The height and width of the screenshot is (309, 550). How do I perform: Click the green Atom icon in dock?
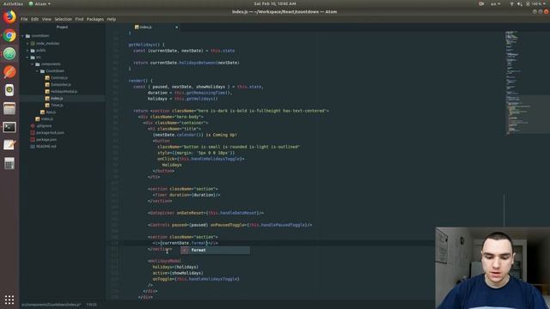click(x=9, y=53)
